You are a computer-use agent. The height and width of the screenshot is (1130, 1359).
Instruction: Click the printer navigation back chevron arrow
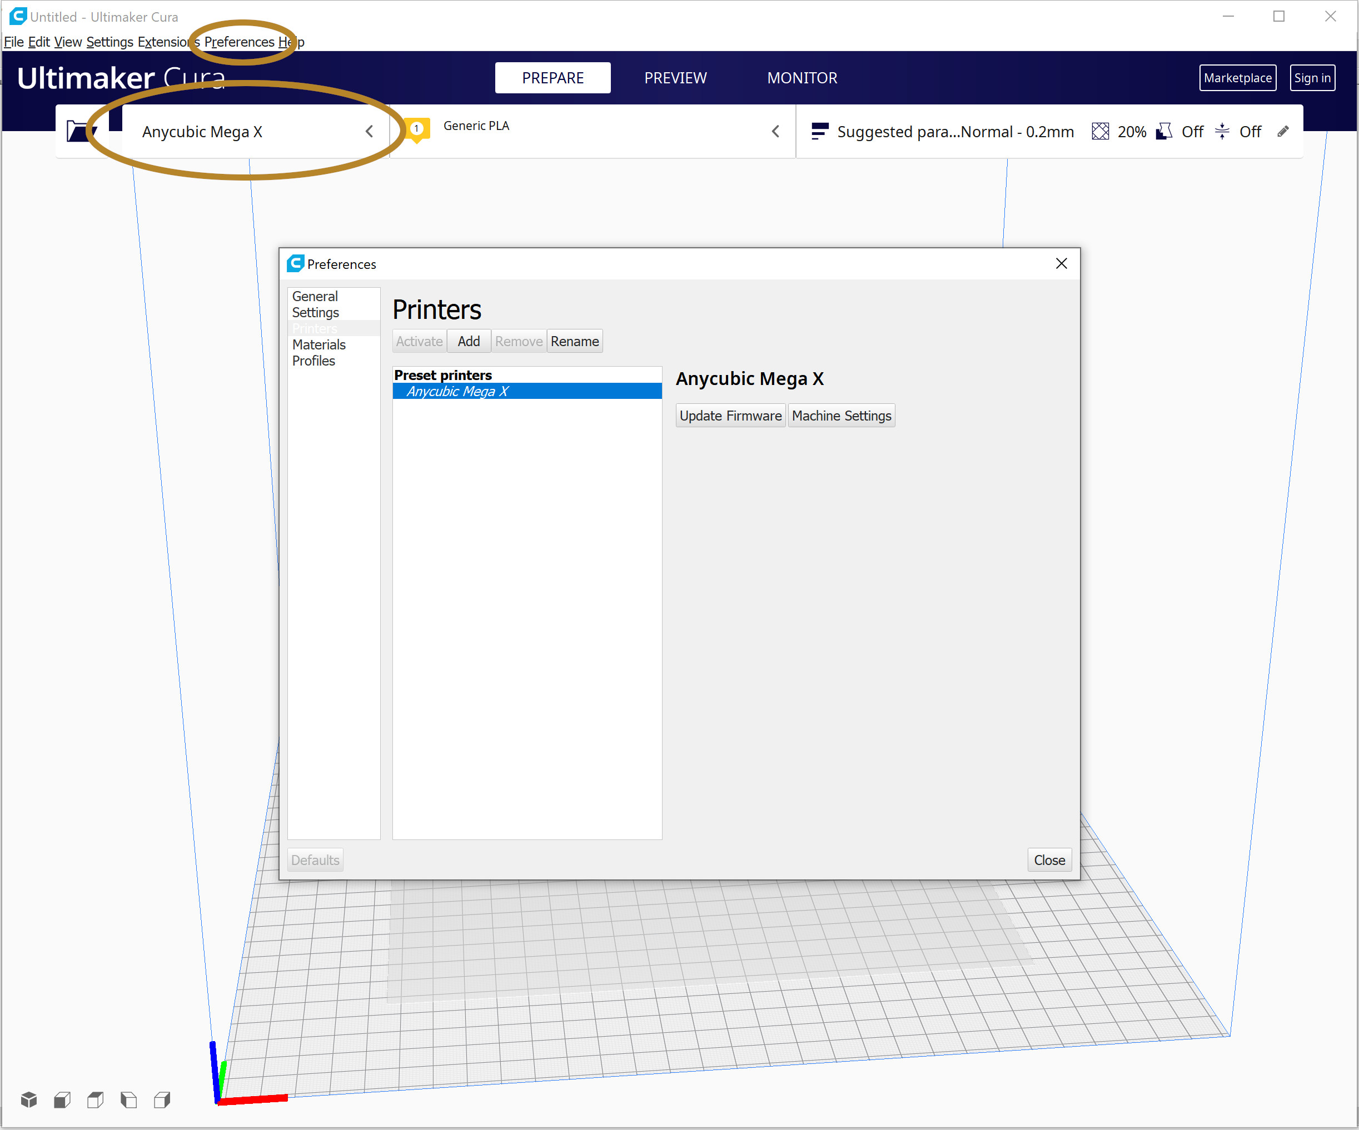370,131
